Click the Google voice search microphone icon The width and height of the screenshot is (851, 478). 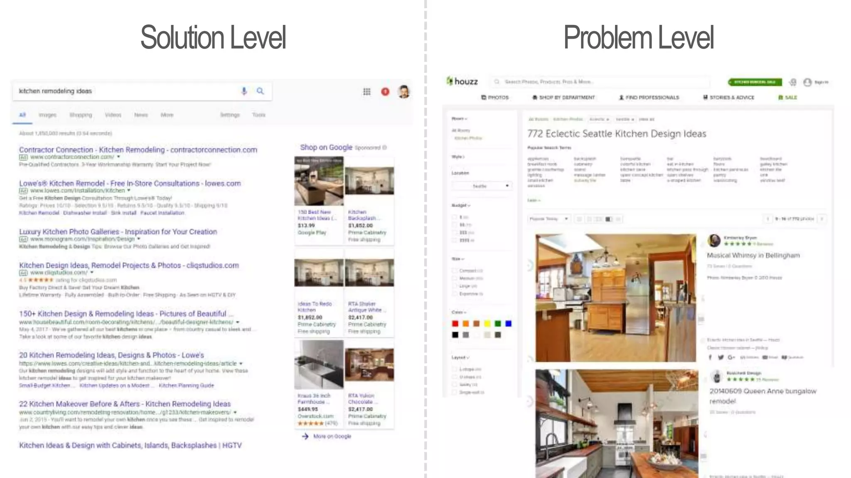click(244, 91)
